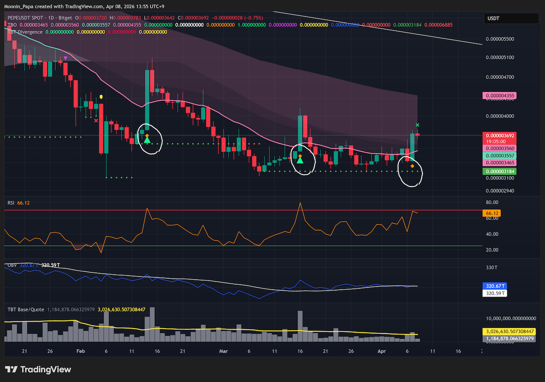Click the Apr date label on time axis
The image size is (545, 382).
(382, 352)
